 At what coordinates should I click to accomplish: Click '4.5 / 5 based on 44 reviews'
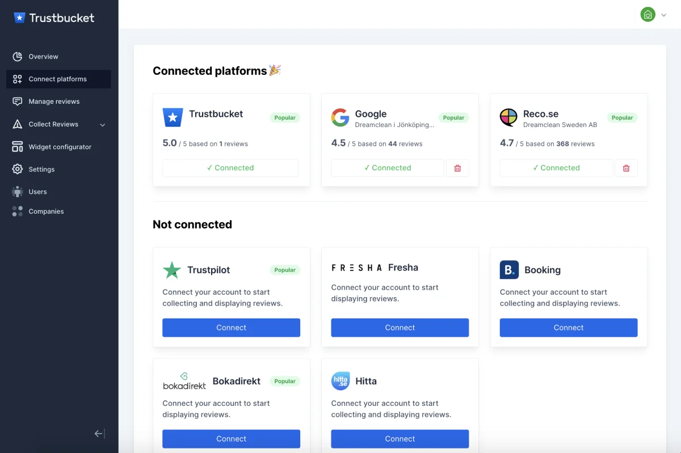377,143
